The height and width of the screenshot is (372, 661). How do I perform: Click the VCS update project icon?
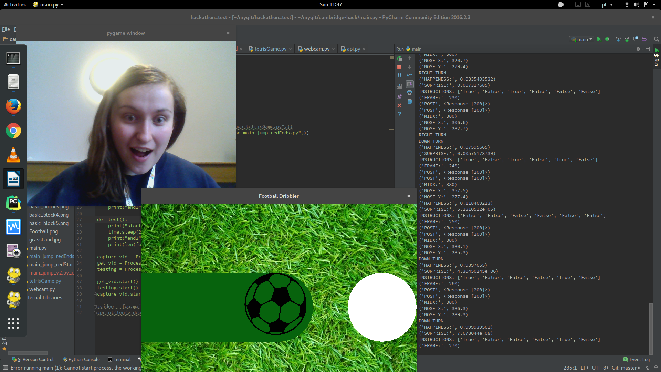pyautogui.click(x=618, y=39)
